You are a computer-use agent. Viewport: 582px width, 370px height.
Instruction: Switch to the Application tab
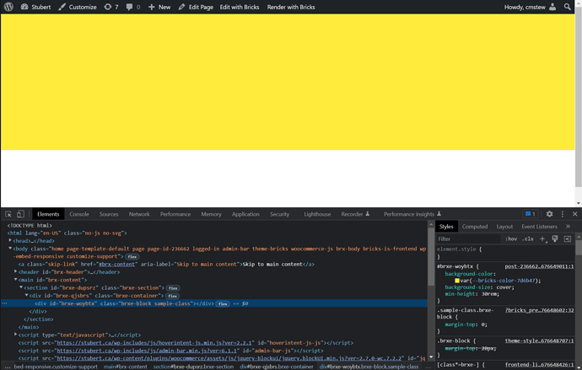pos(245,214)
